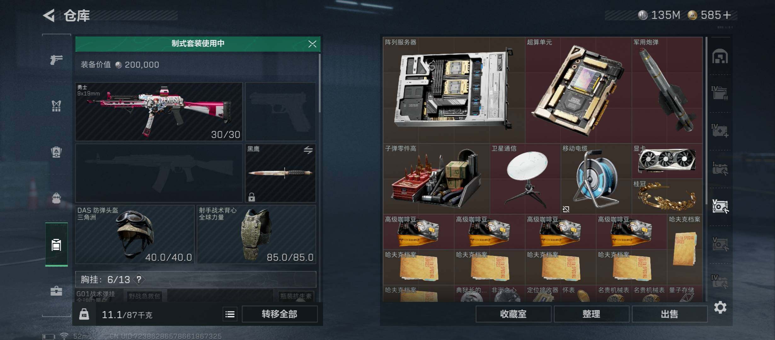Open the weapons category in the sidebar

click(x=56, y=59)
